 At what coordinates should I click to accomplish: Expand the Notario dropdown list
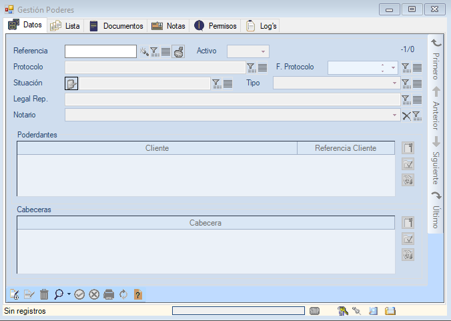click(394, 115)
